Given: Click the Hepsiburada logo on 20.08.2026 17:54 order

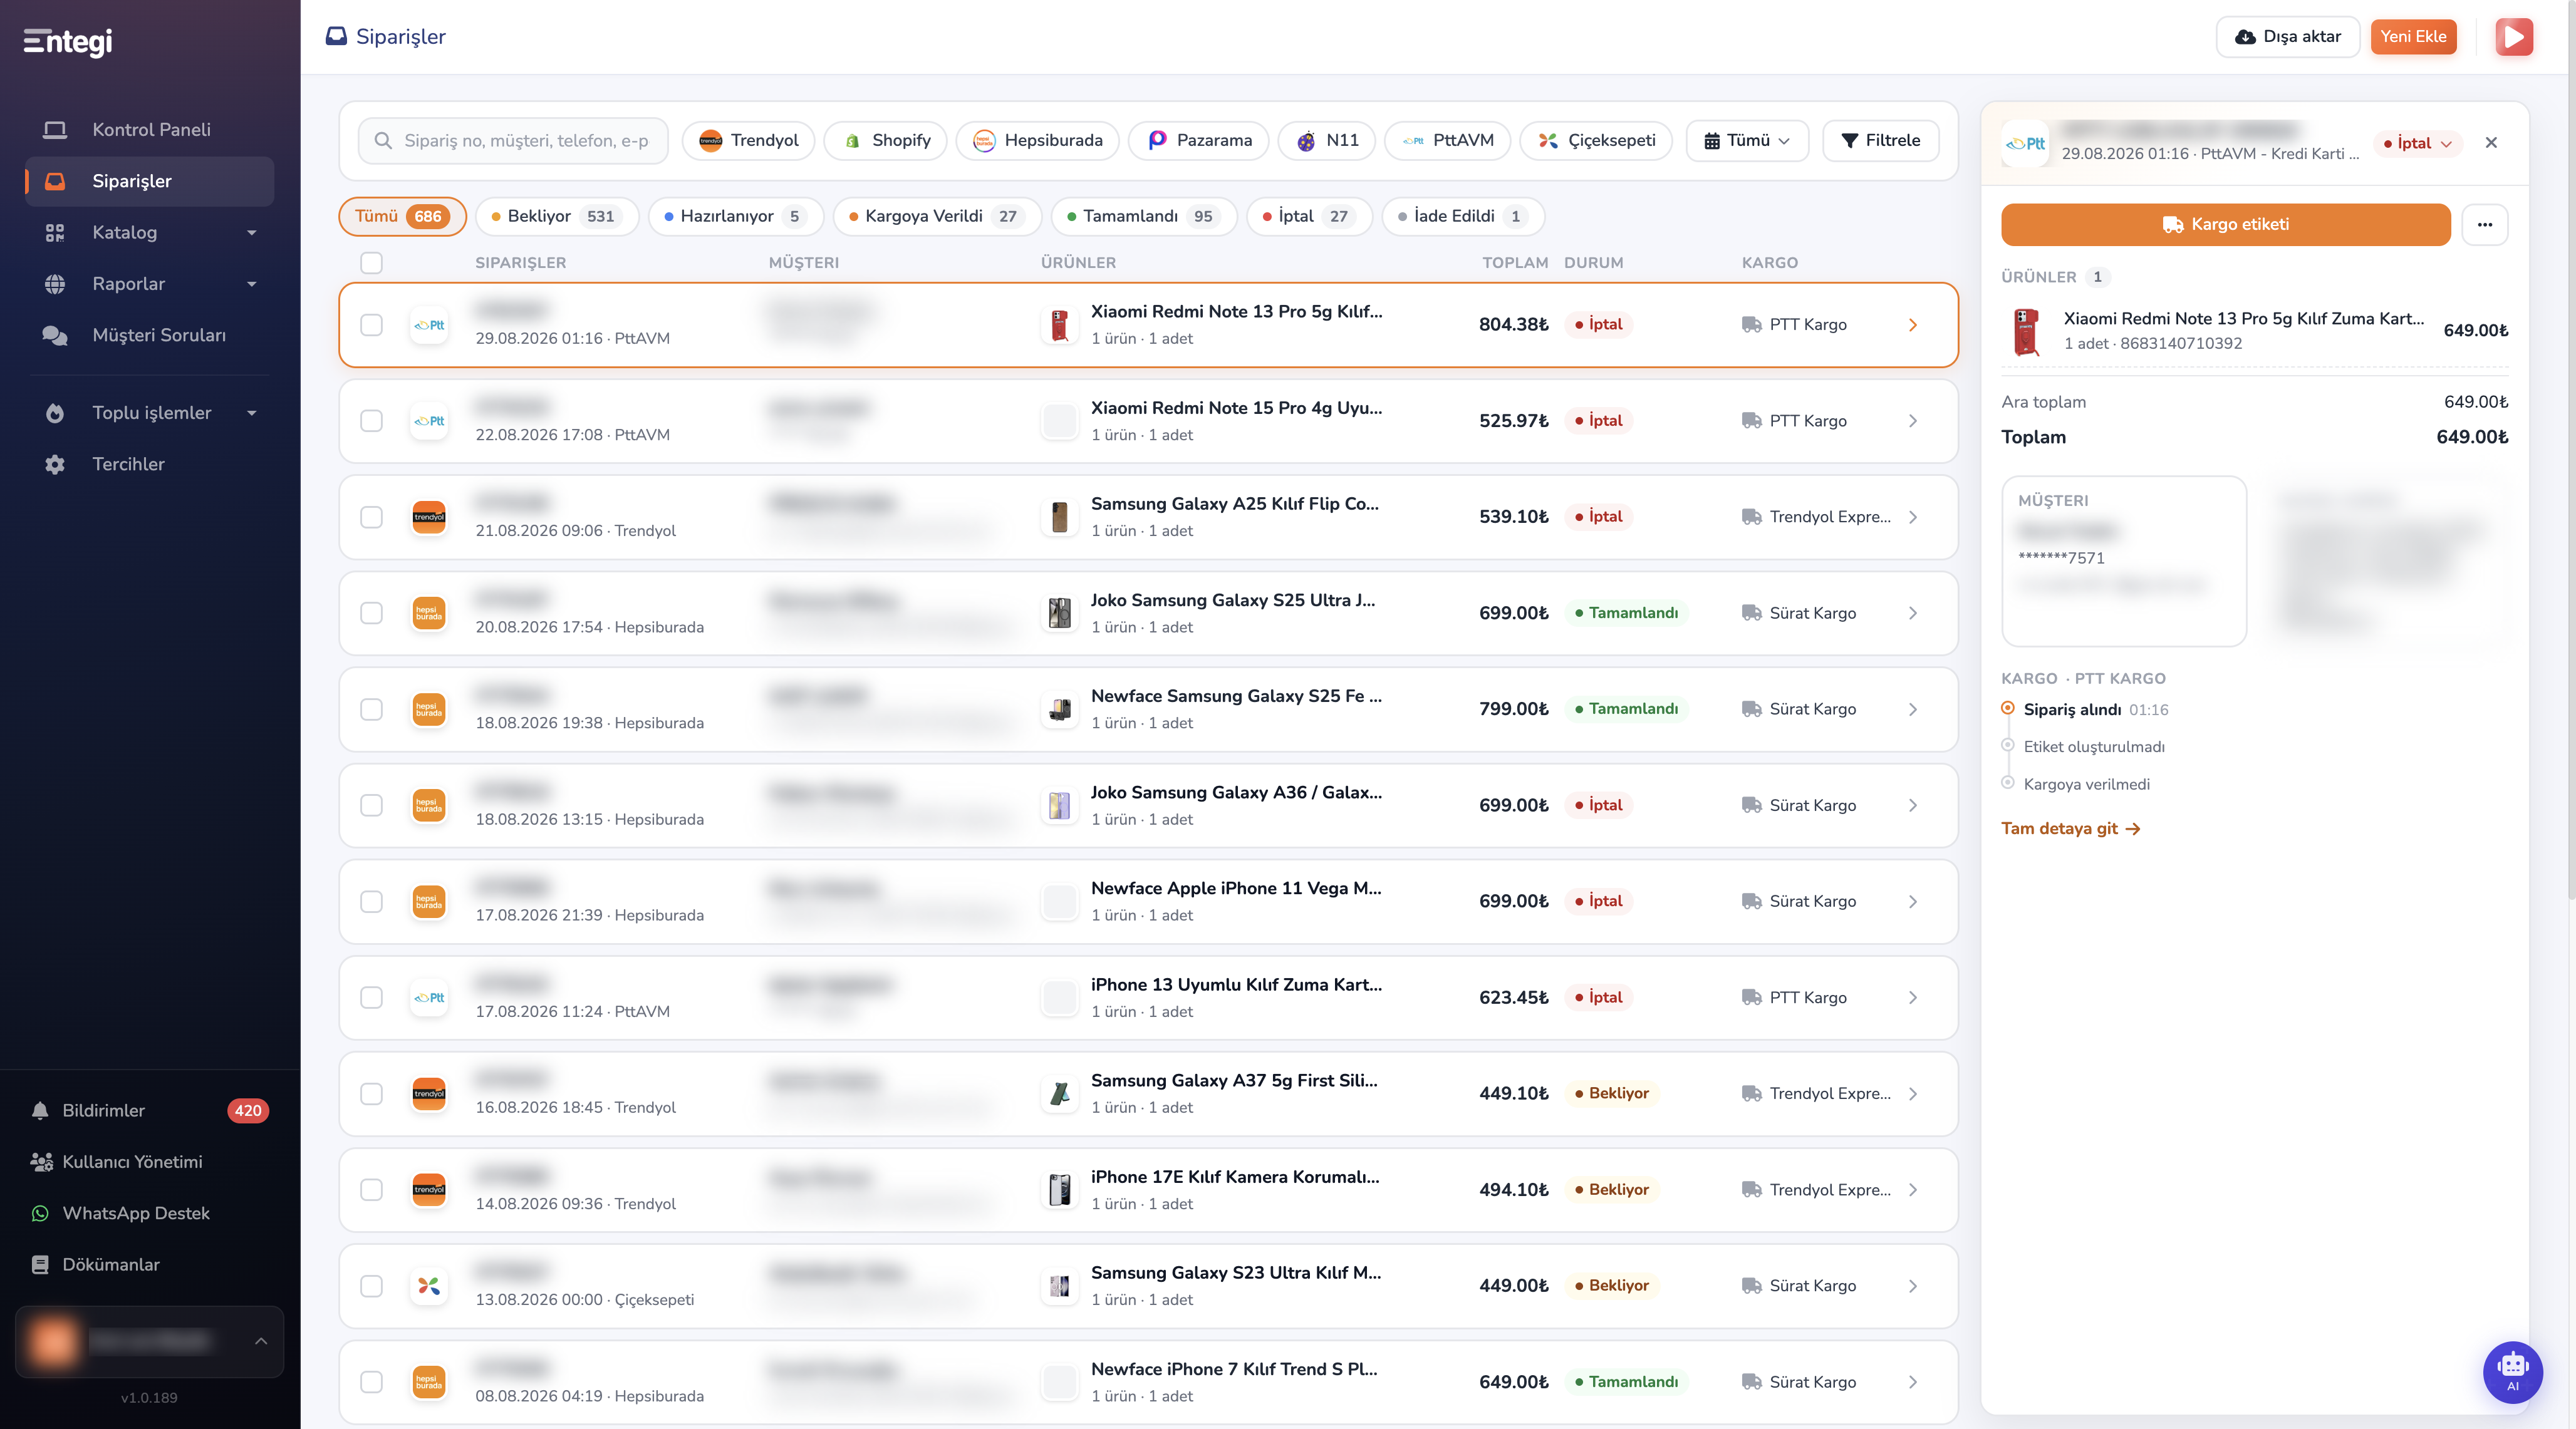Looking at the screenshot, I should click(429, 612).
